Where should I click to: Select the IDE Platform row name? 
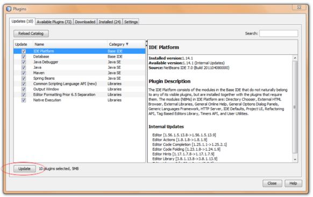[x=44, y=51]
